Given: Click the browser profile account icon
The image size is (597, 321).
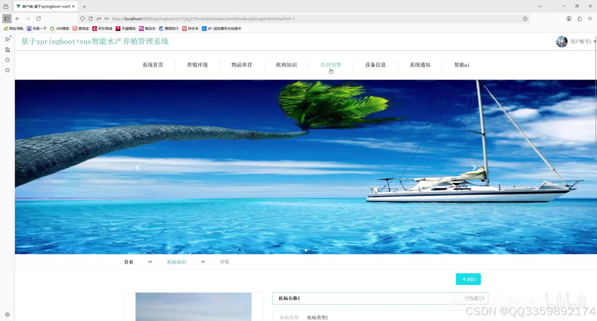Looking at the screenshot, I should (569, 19).
